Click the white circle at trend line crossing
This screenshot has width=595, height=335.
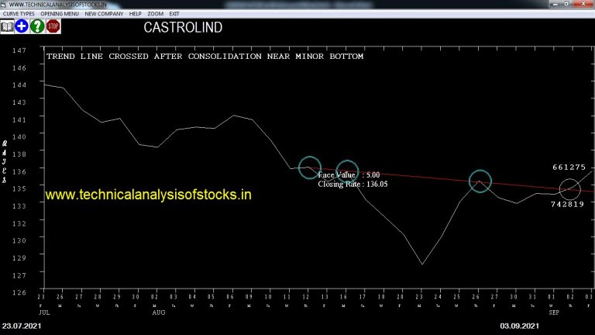point(569,189)
